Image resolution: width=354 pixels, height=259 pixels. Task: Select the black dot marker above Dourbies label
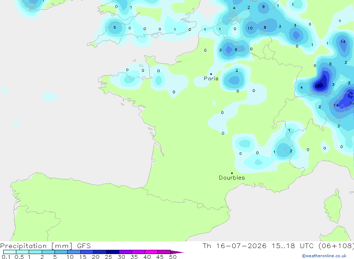(x=232, y=173)
